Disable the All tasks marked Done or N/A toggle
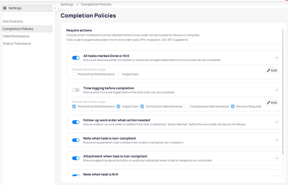The image size is (288, 185). tap(76, 58)
